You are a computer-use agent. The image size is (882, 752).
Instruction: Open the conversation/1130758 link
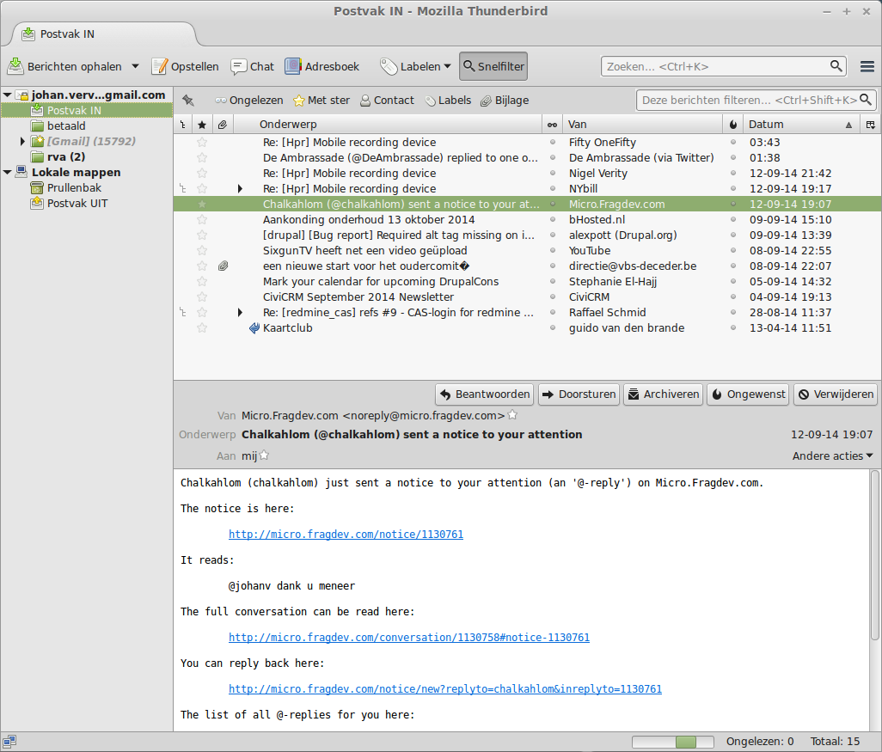click(409, 637)
